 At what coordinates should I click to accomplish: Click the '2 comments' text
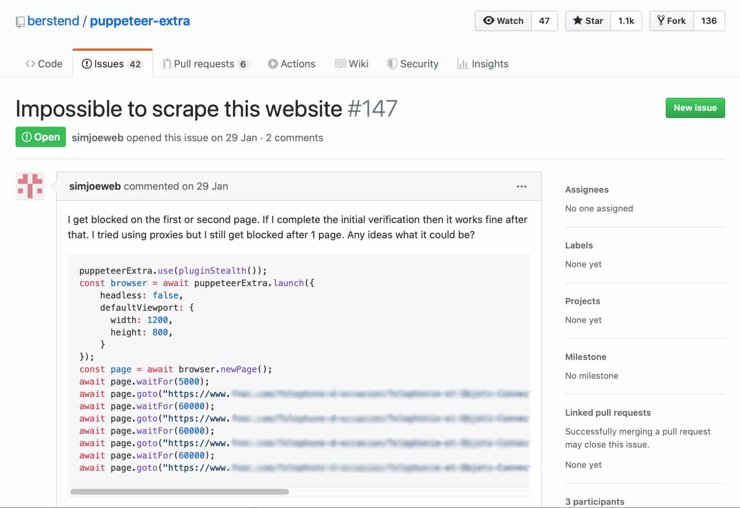coord(295,138)
